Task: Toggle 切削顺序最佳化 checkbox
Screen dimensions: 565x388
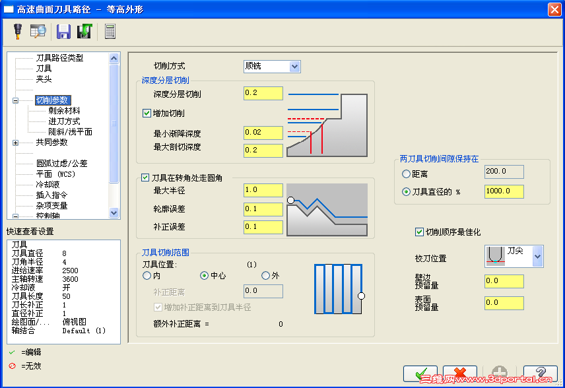Action: coord(419,232)
